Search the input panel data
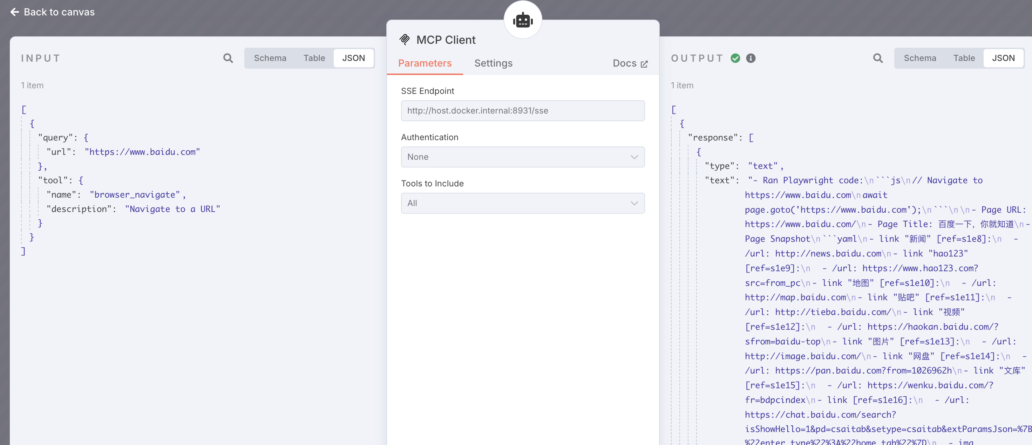 228,58
